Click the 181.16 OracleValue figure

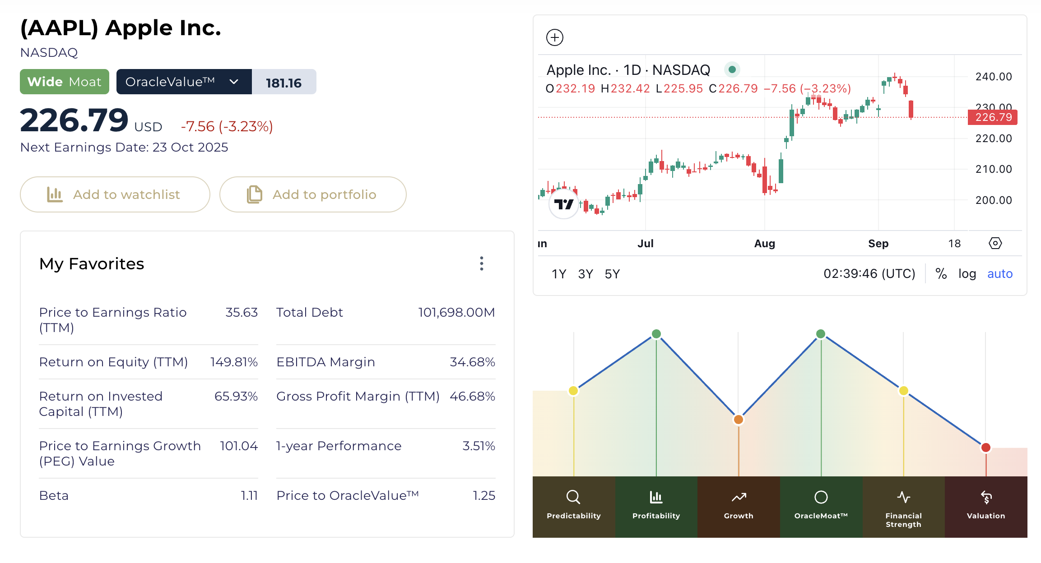(284, 83)
